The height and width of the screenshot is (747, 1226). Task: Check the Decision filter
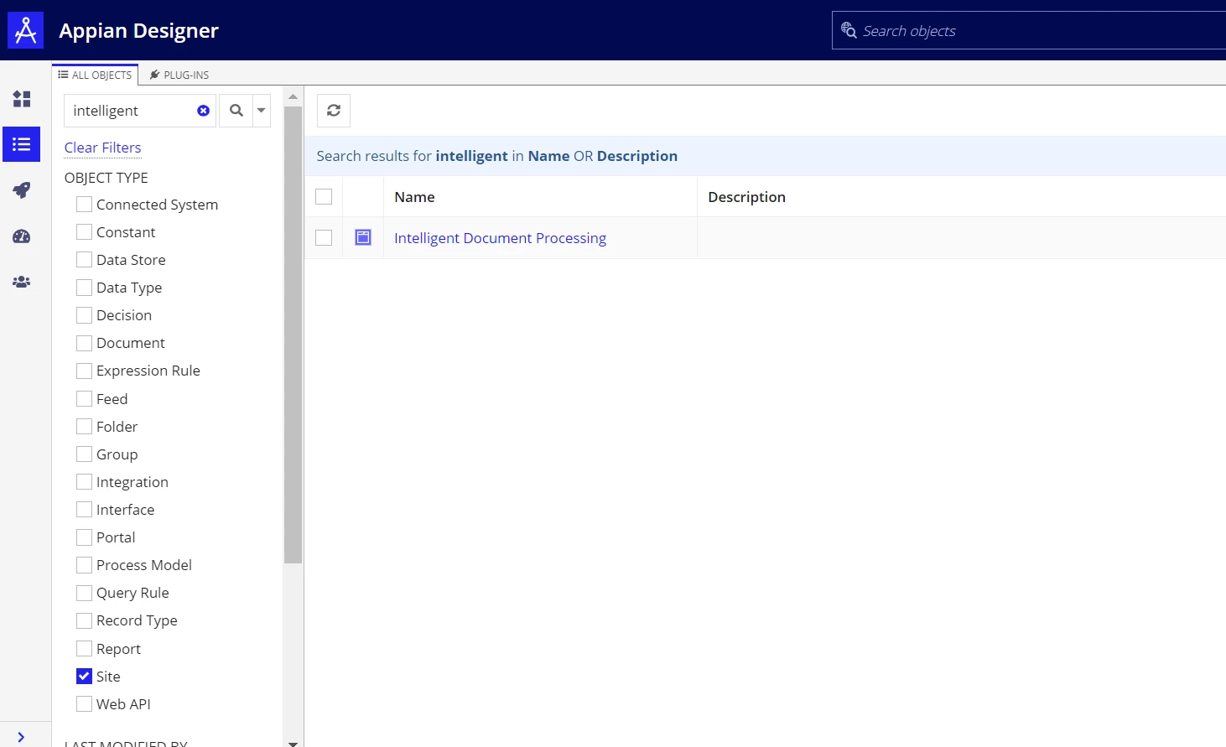coord(84,315)
